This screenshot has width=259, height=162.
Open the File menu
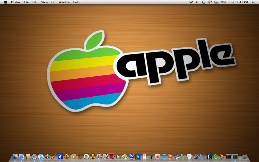pyautogui.click(x=26, y=2)
